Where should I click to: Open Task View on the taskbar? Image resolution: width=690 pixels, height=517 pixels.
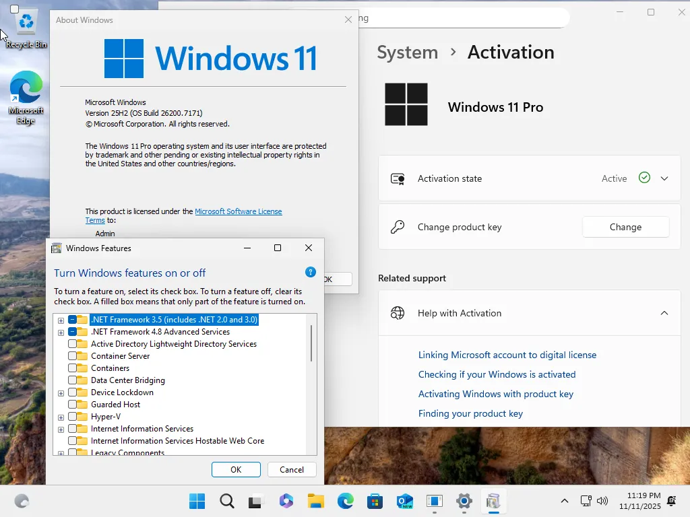pyautogui.click(x=256, y=501)
